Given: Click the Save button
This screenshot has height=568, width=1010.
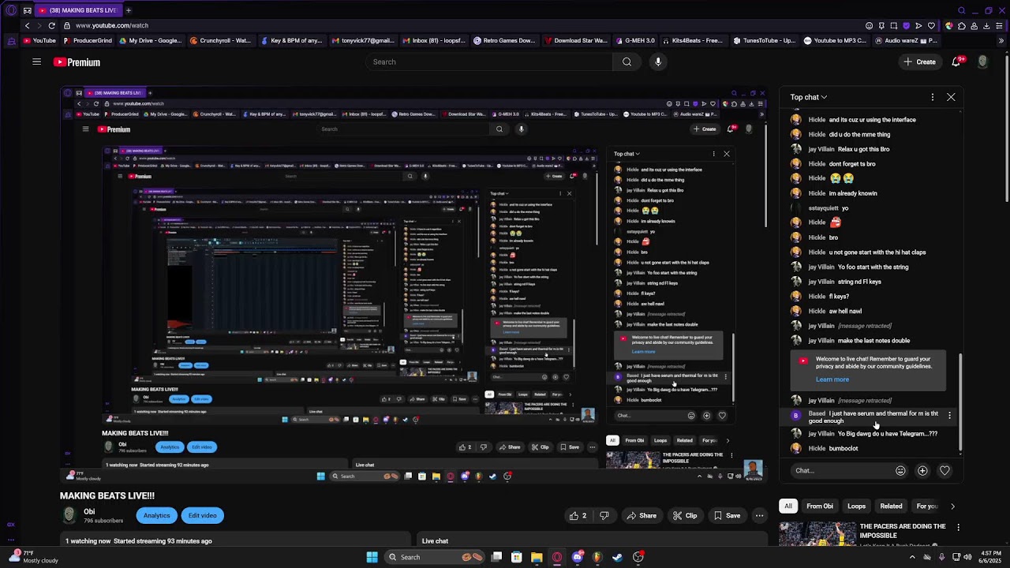Looking at the screenshot, I should click(728, 516).
